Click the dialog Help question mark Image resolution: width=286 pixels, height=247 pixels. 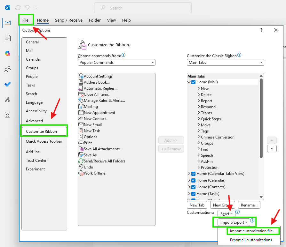(261, 30)
